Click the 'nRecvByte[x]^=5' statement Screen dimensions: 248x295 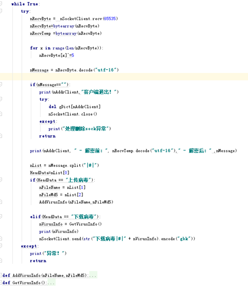tap(57, 55)
